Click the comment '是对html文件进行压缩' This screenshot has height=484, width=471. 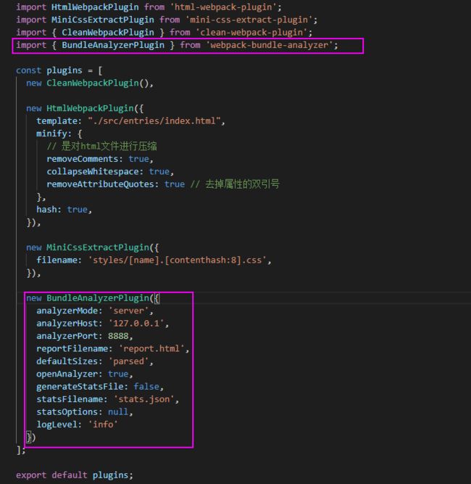pos(101,146)
